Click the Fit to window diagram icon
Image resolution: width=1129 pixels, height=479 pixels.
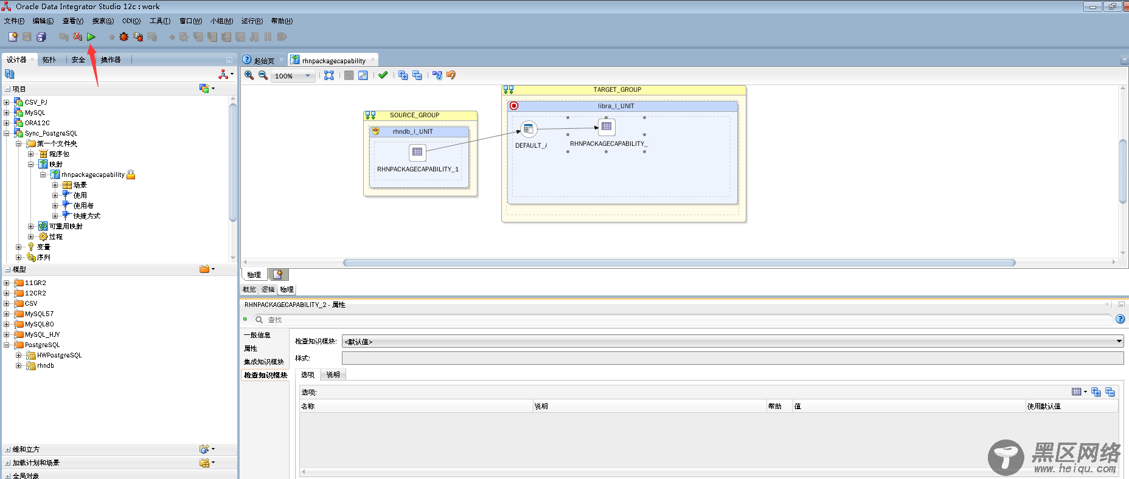[329, 75]
